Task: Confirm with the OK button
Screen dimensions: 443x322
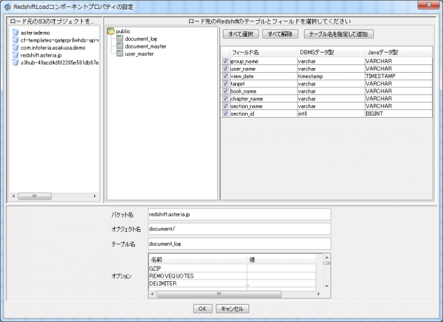Action: click(203, 309)
